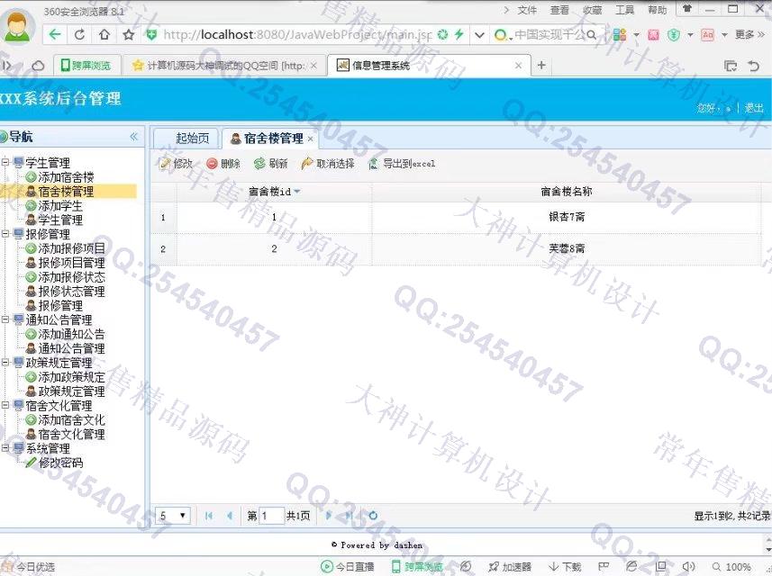Collapse the 报修管理 tree node

pos(6,234)
